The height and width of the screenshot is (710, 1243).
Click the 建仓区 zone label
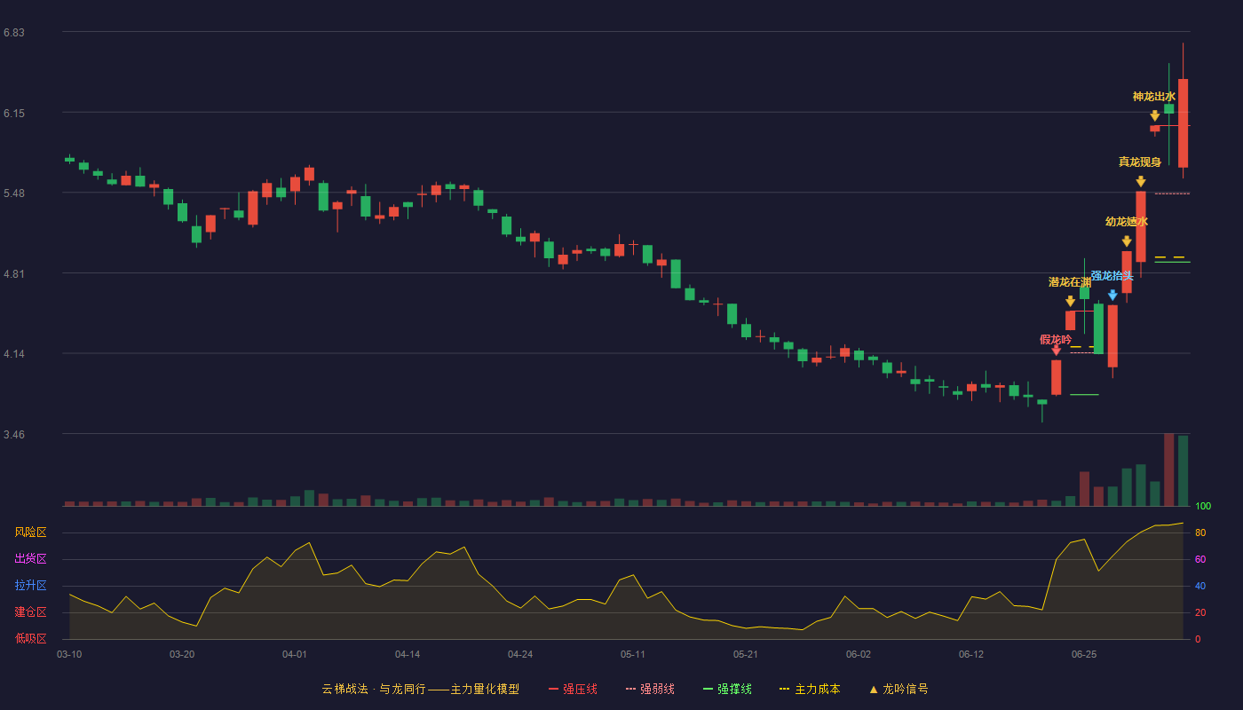[30, 612]
